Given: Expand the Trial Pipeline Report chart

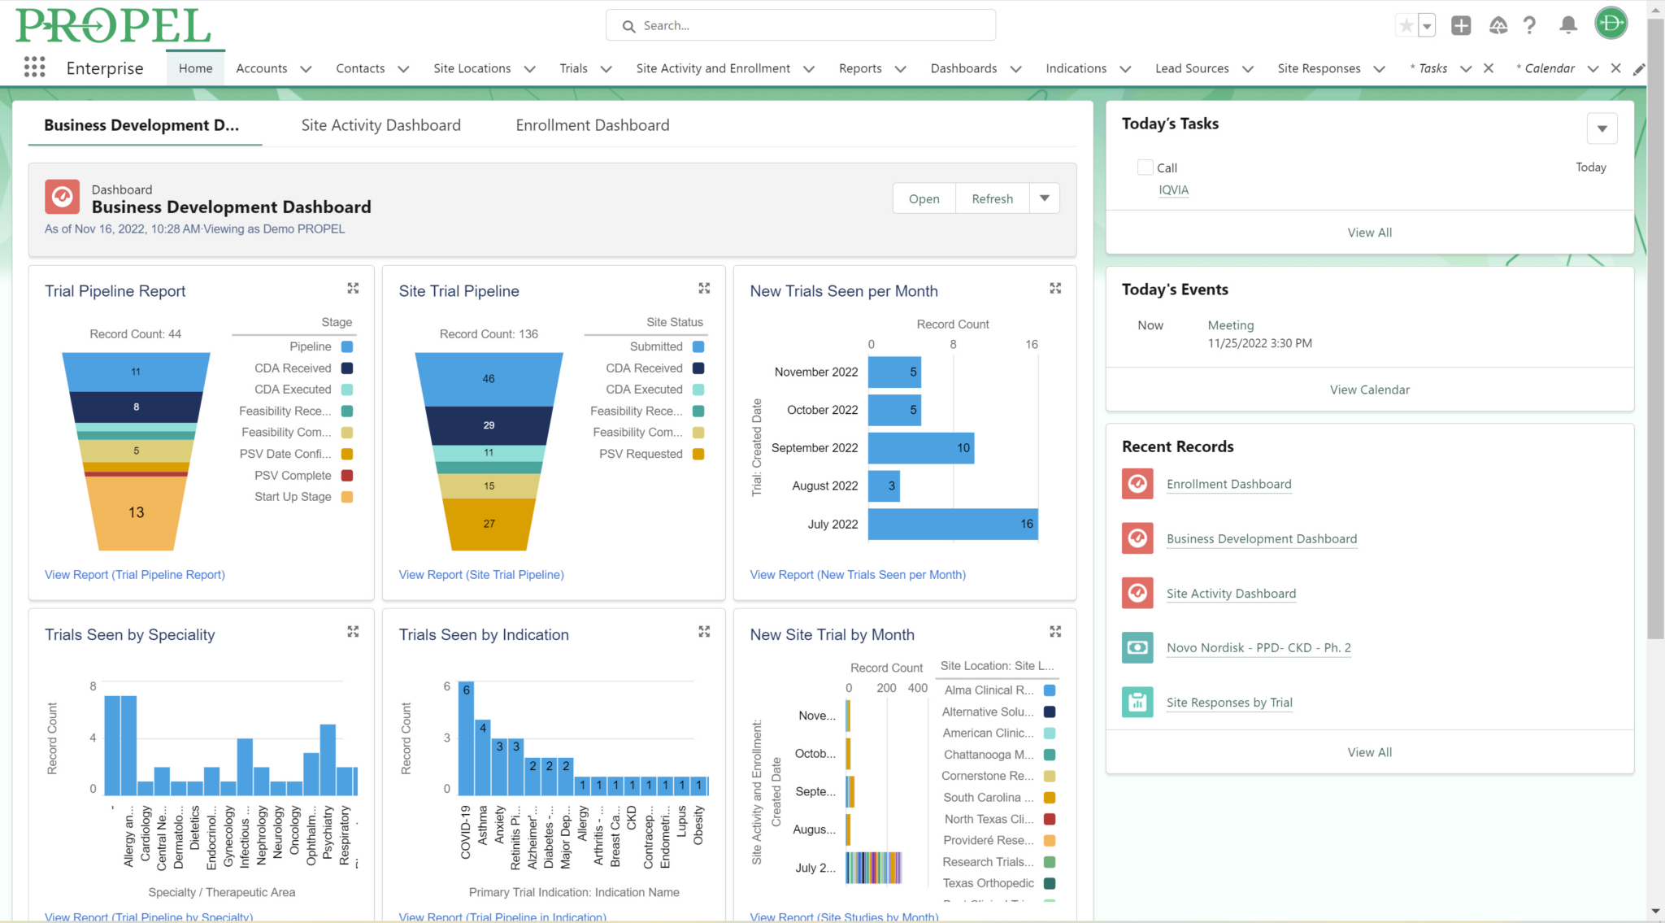Looking at the screenshot, I should [x=353, y=289].
